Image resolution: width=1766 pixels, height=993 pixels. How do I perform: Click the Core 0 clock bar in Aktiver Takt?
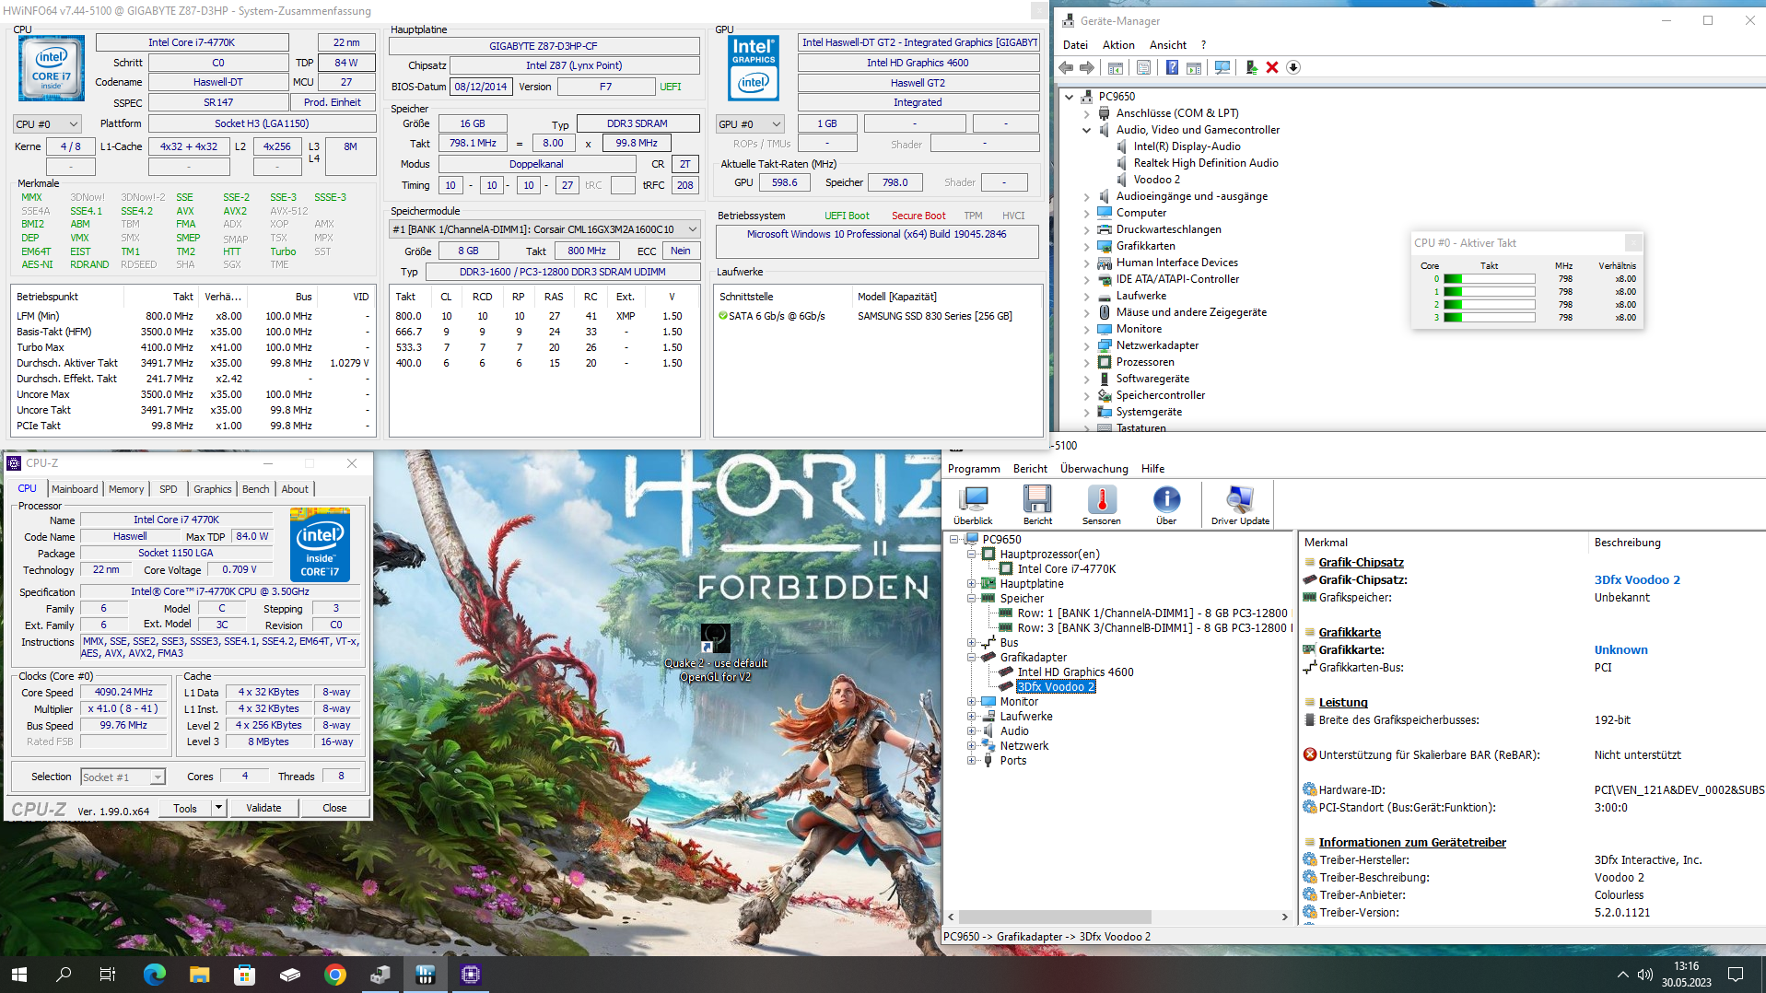[1489, 279]
